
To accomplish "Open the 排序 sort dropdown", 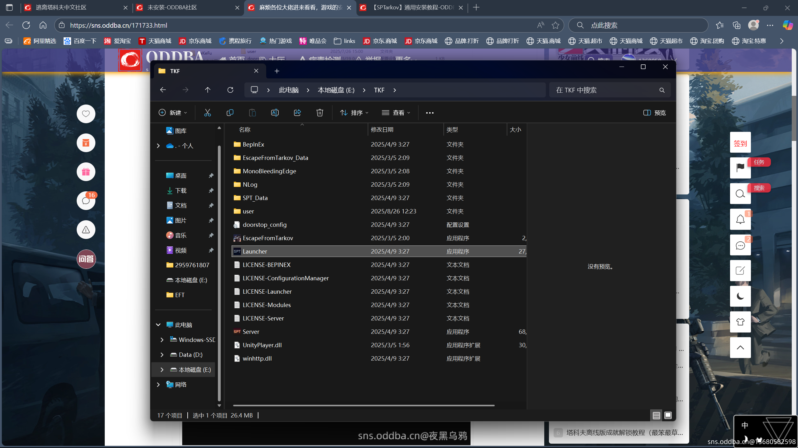I will [354, 113].
